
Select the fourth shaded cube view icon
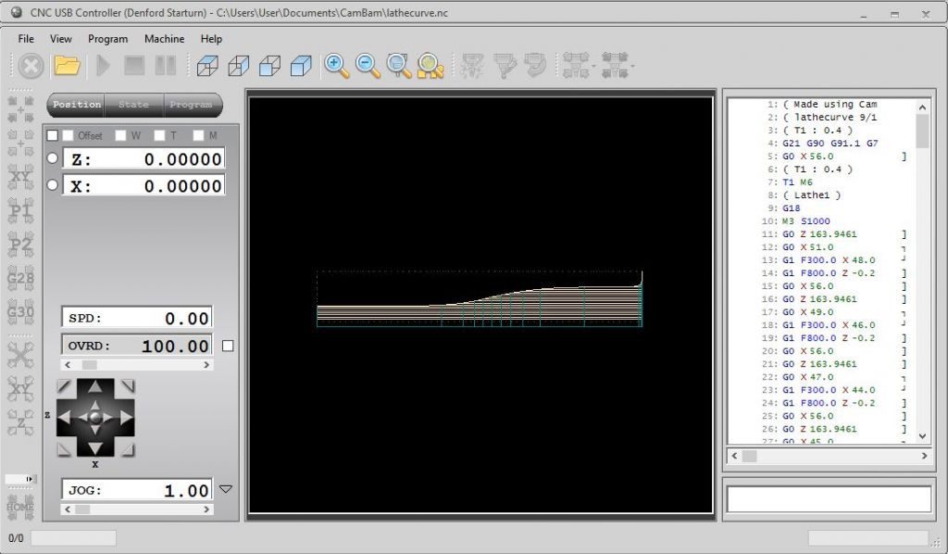301,66
